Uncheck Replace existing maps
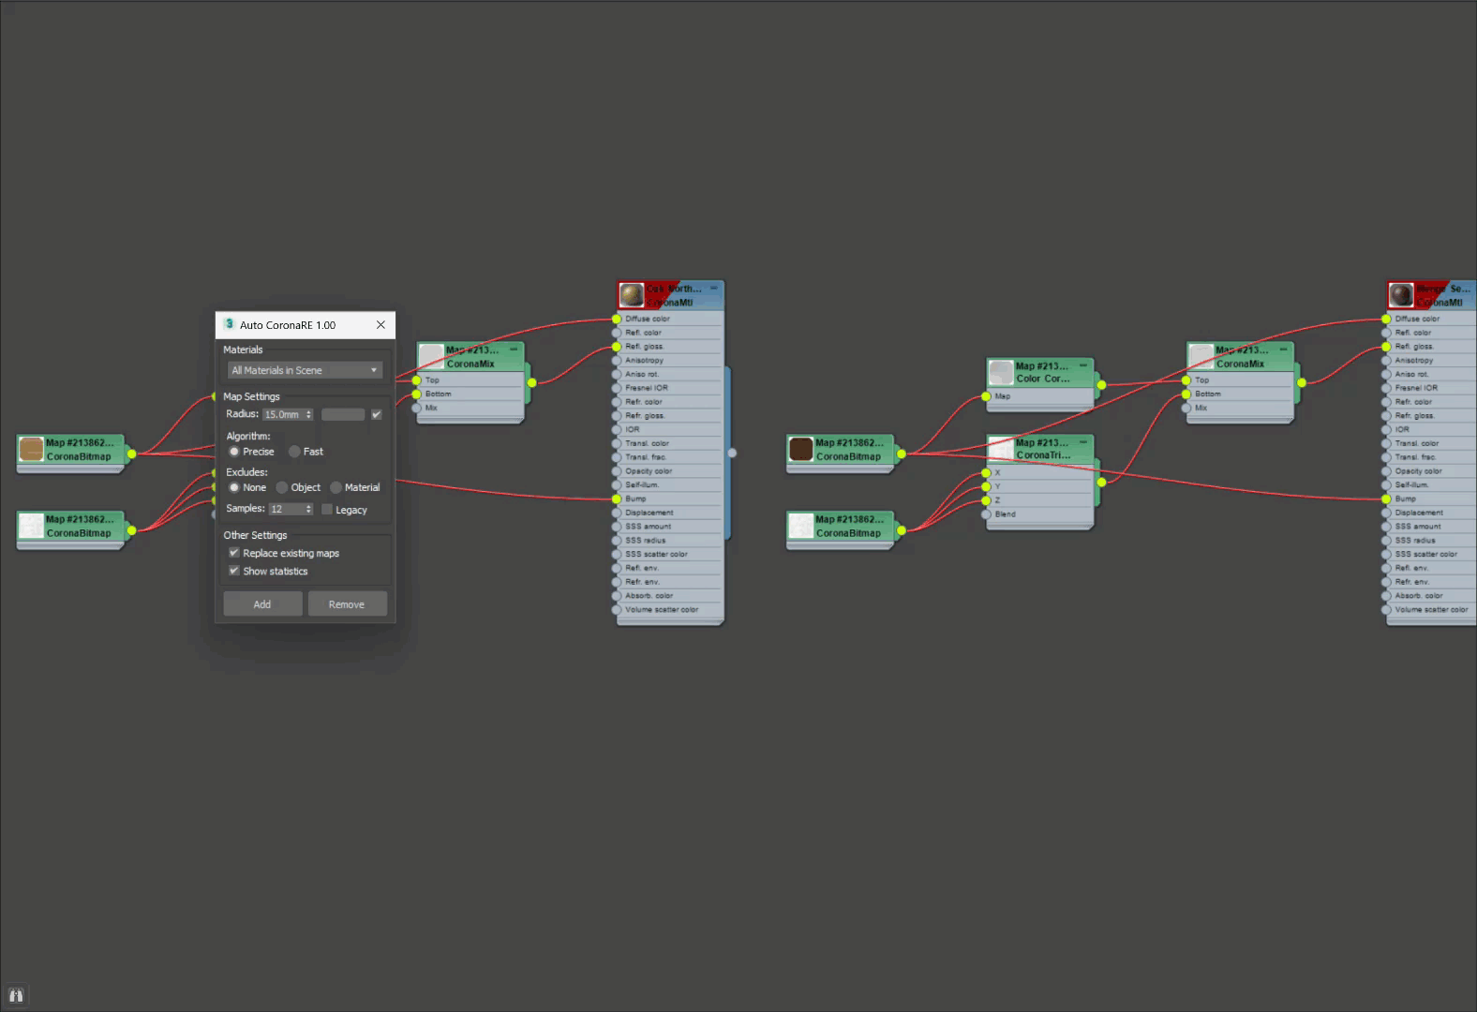Image resolution: width=1477 pixels, height=1012 pixels. click(x=234, y=553)
